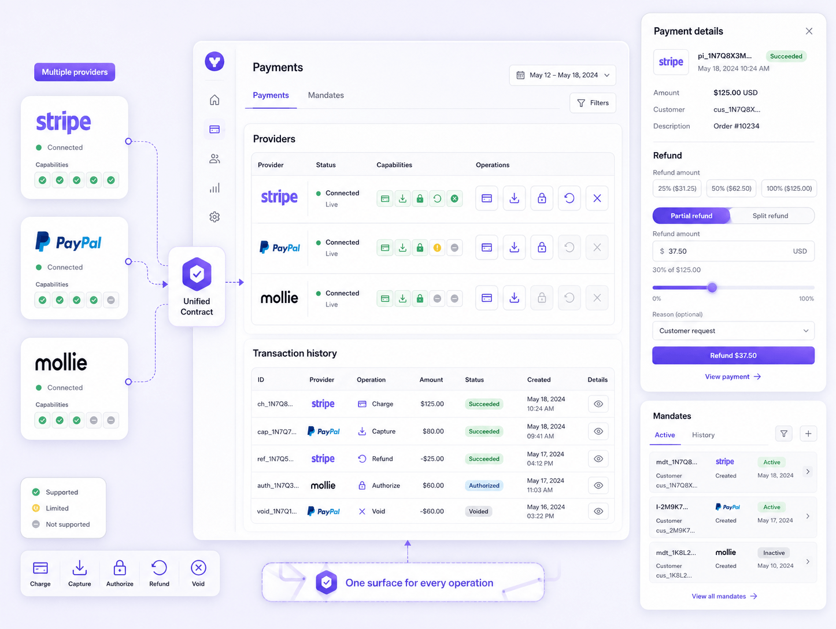Click the Capture operation button for Stripe
Screen dimensions: 836x629
coord(514,198)
